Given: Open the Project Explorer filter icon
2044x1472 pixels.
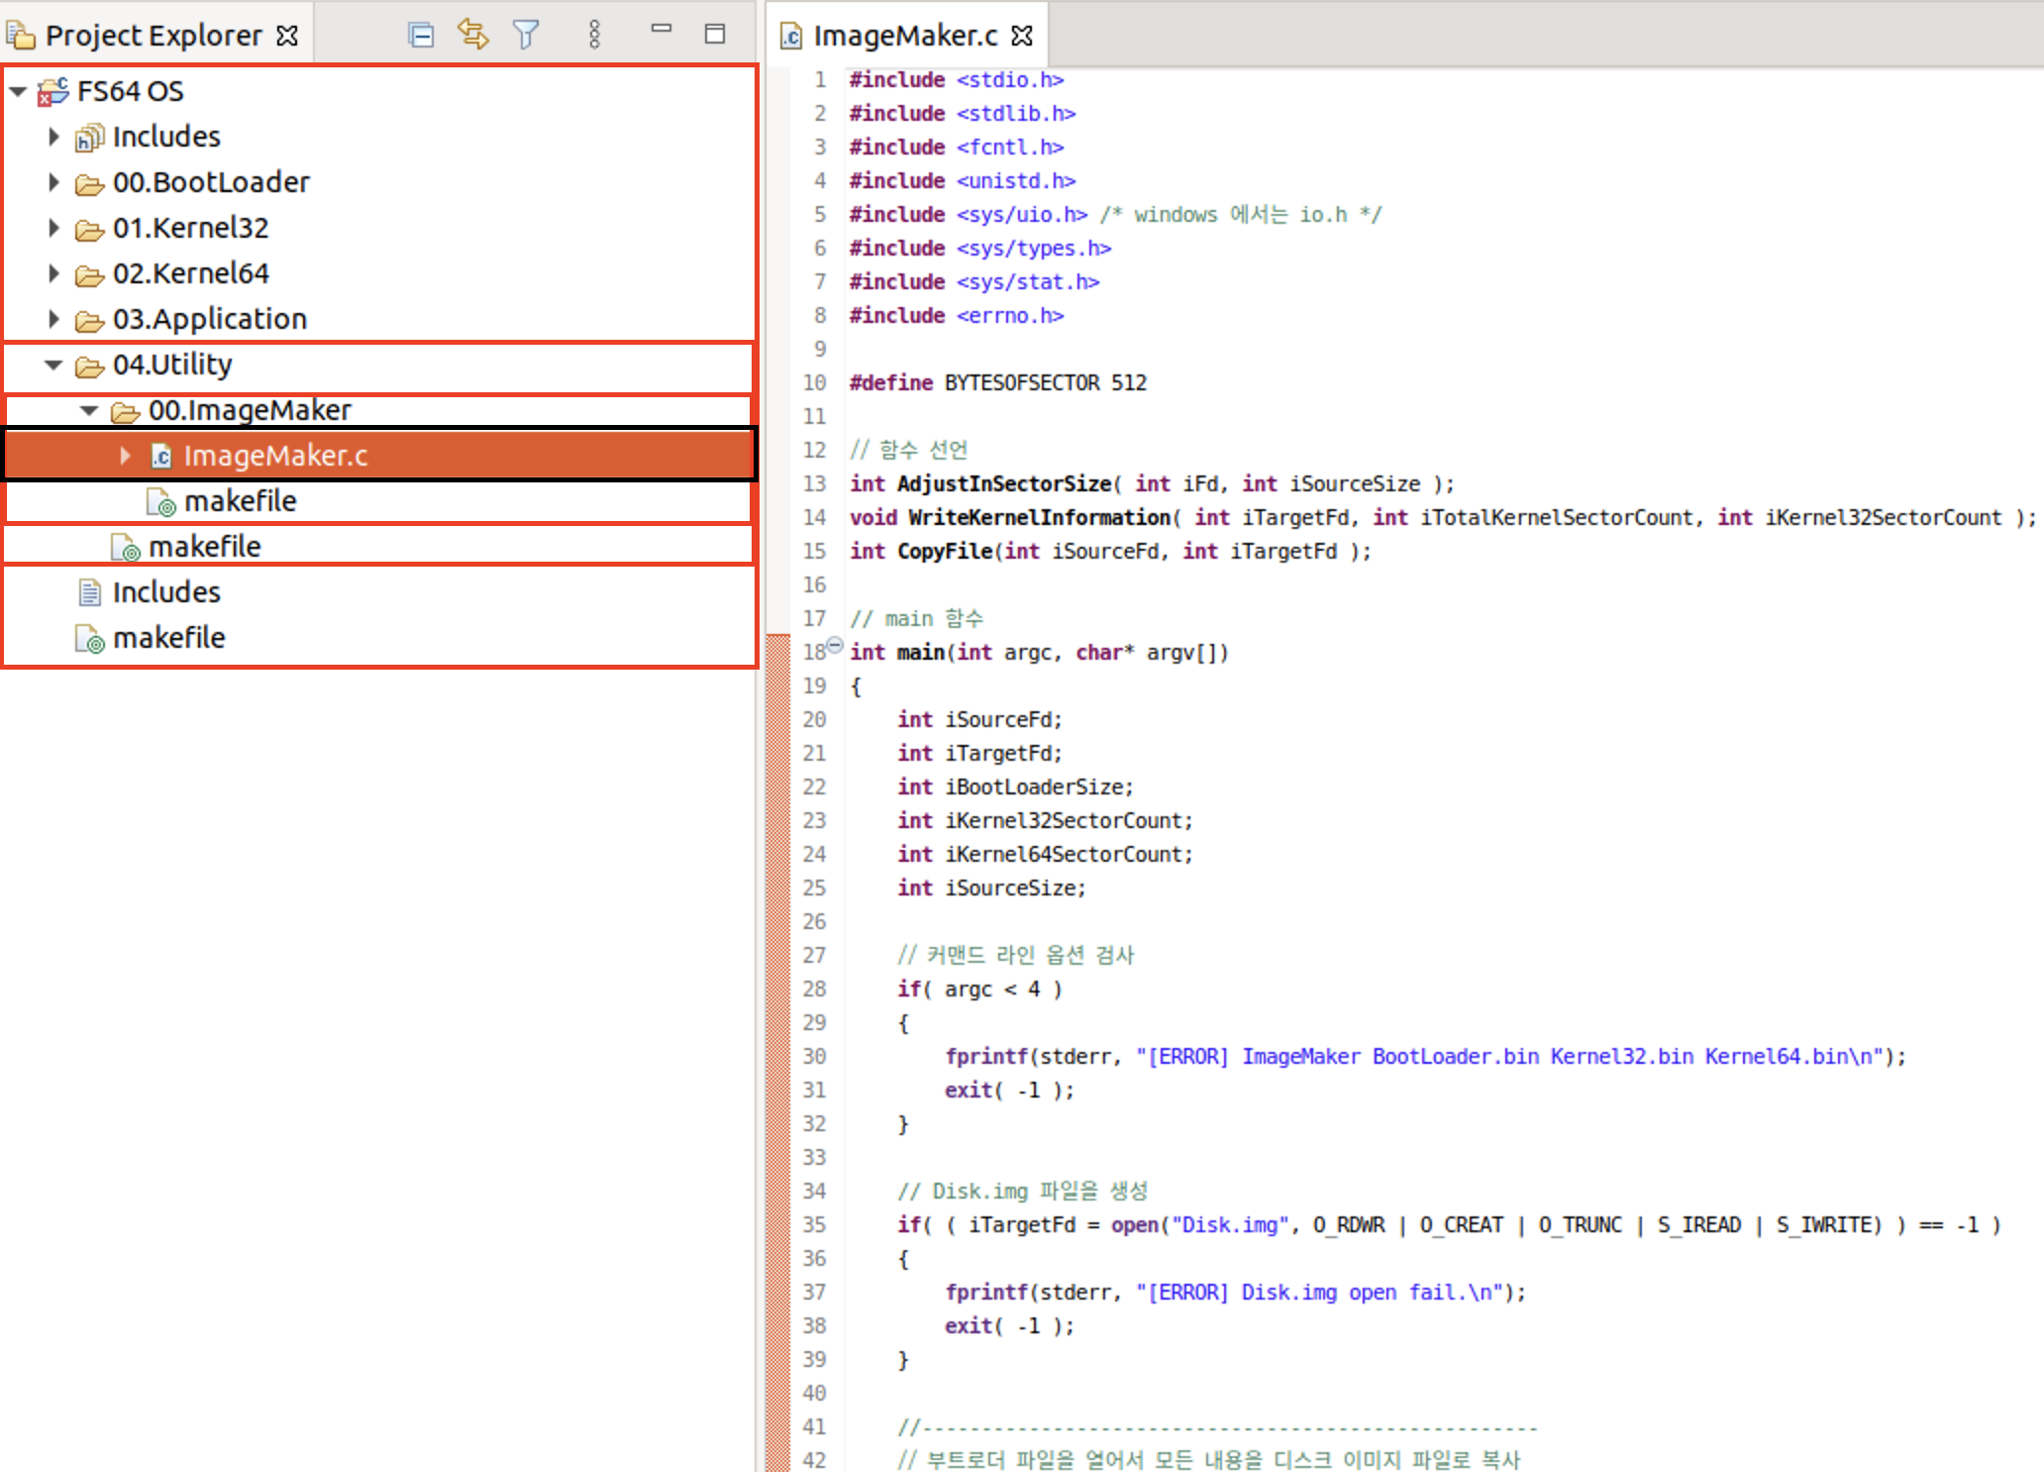Looking at the screenshot, I should coord(526,35).
